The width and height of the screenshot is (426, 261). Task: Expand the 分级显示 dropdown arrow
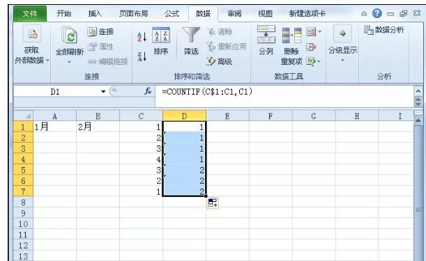342,61
